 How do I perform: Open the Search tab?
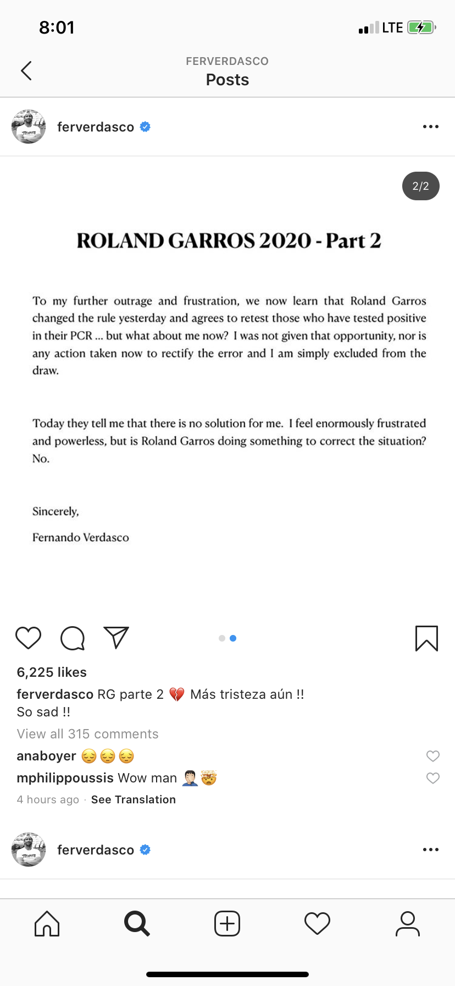click(x=137, y=923)
